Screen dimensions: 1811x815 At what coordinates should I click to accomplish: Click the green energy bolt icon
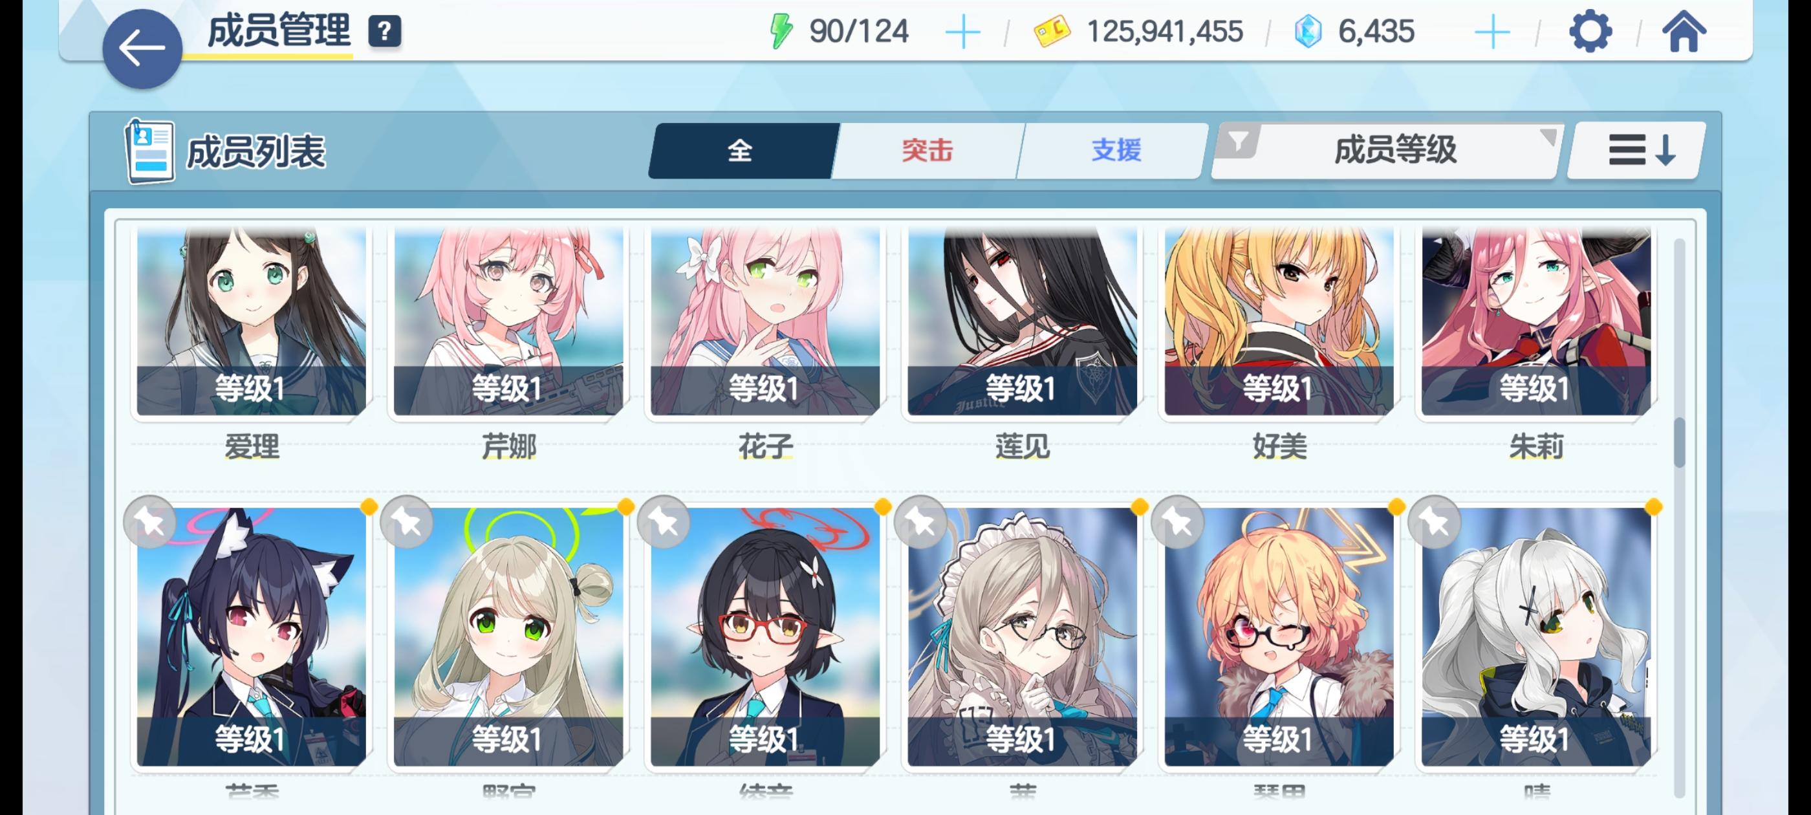point(781,32)
